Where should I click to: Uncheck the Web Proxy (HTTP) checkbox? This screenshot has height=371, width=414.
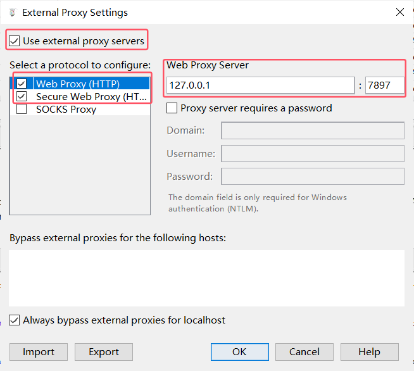click(x=22, y=84)
